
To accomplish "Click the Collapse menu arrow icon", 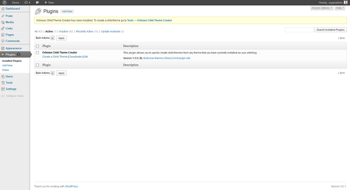I will pos(3,95).
